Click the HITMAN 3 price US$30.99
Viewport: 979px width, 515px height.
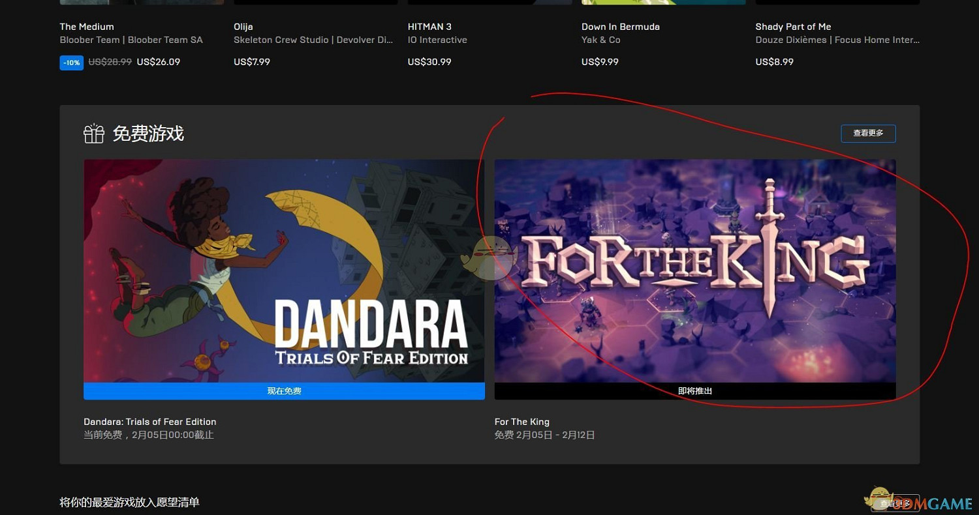(429, 62)
